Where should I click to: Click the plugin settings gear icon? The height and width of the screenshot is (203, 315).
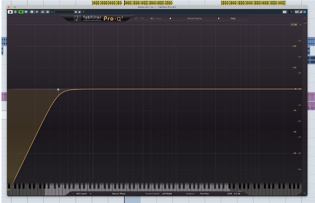coord(48,12)
